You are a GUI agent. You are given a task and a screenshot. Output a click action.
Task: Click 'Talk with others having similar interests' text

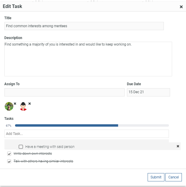43,161
